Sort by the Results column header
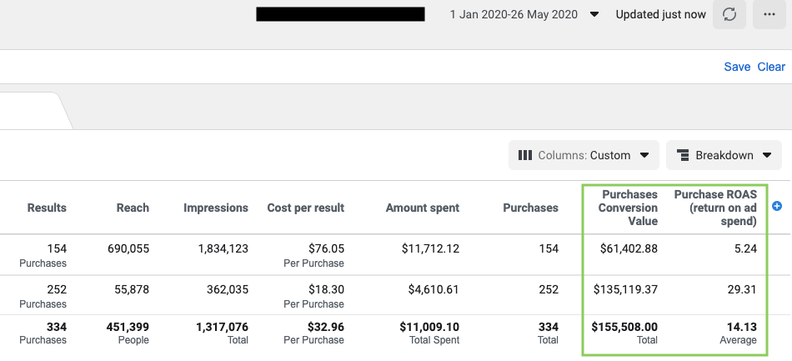The height and width of the screenshot is (361, 792). (47, 208)
